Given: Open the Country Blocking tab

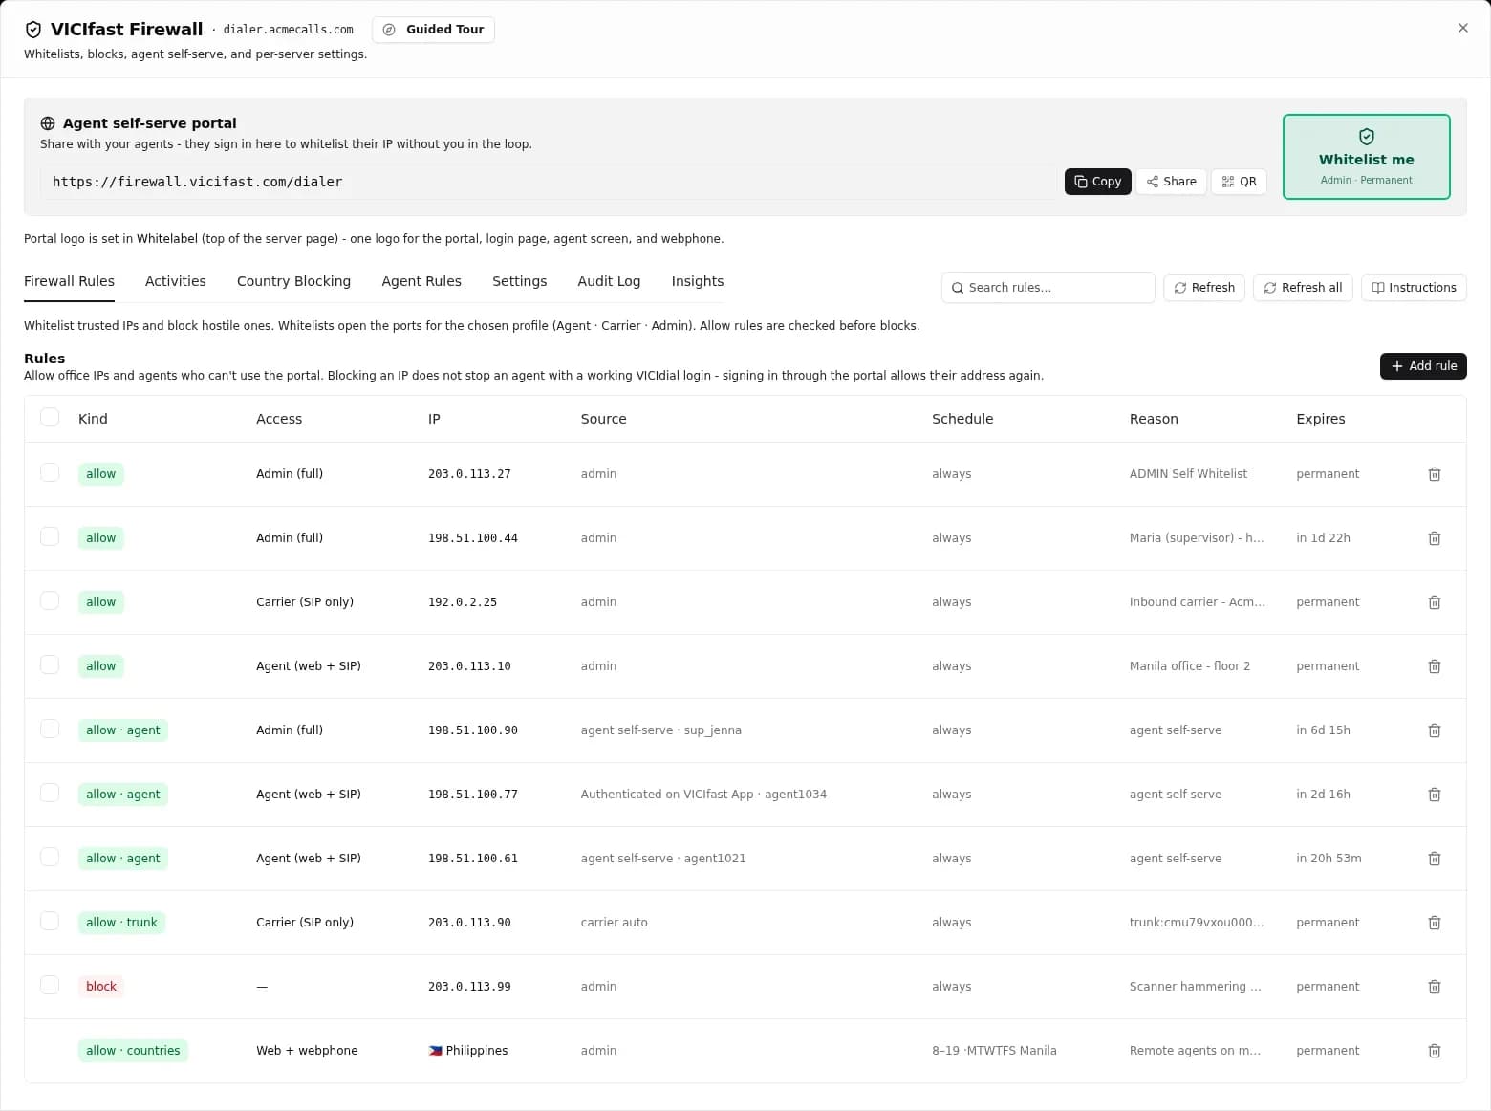Looking at the screenshot, I should tap(293, 281).
